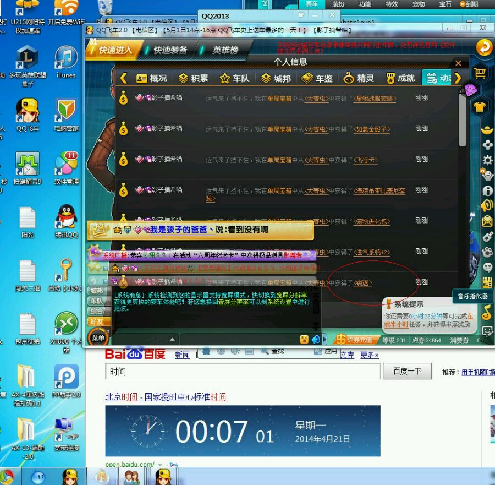495x485 pixels.
Task: Show more personal info tabs with the right arrow
Action: [x=458, y=78]
